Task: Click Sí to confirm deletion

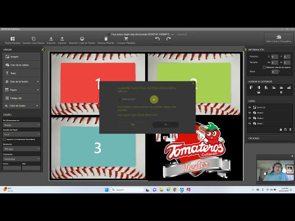Action: click(165, 124)
